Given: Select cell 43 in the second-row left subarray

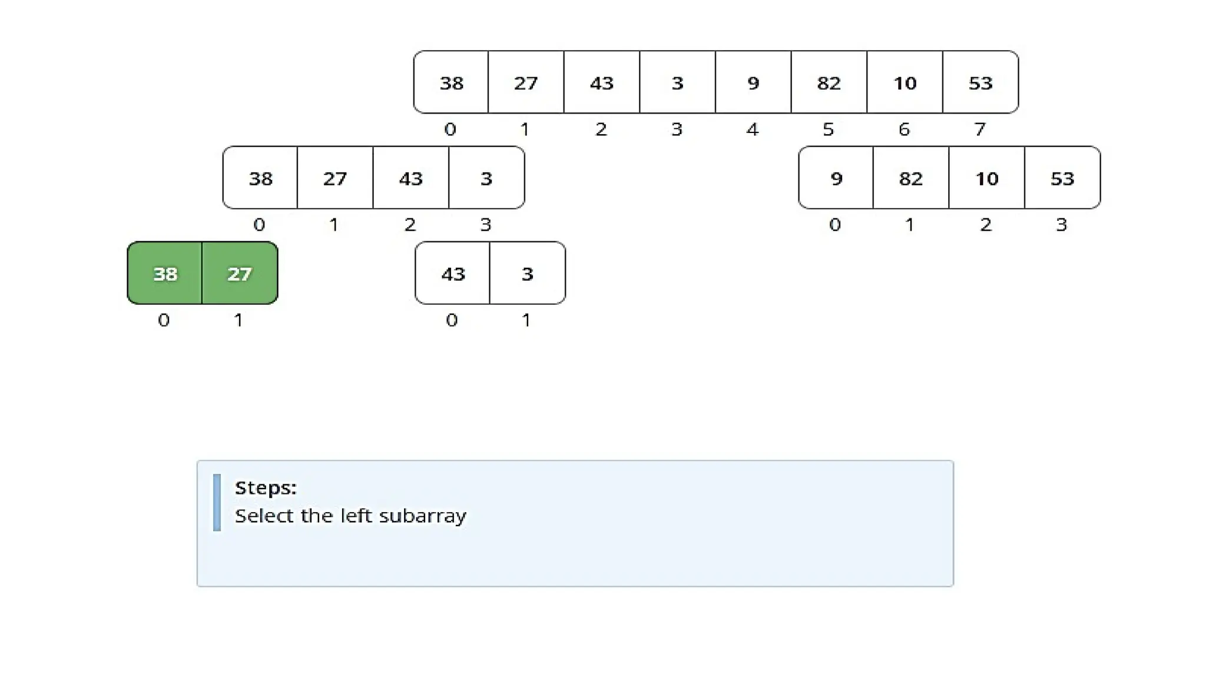Looking at the screenshot, I should [x=410, y=178].
